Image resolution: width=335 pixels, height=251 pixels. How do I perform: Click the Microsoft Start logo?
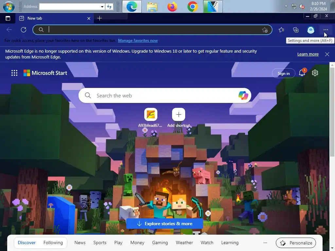tap(45, 73)
